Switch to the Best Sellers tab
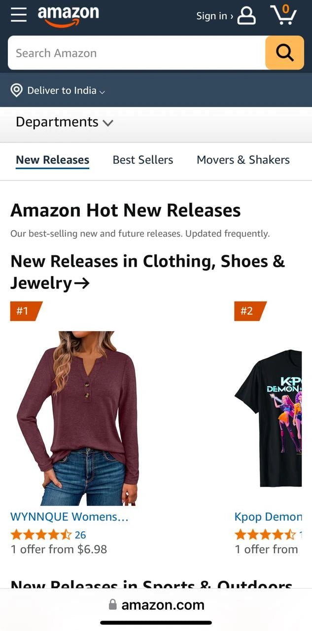312x631 pixels. pyautogui.click(x=143, y=160)
